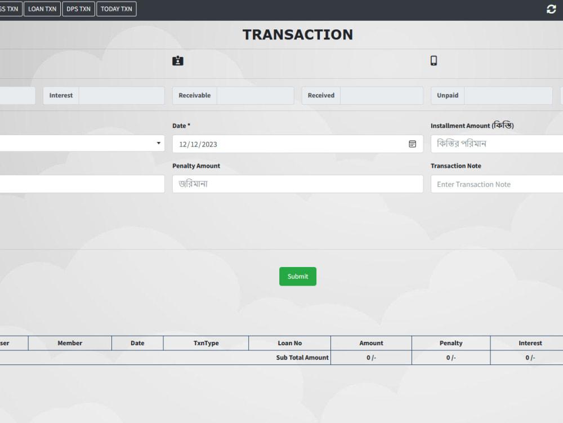Click the ID badge icon
This screenshot has height=423, width=563.
click(178, 61)
